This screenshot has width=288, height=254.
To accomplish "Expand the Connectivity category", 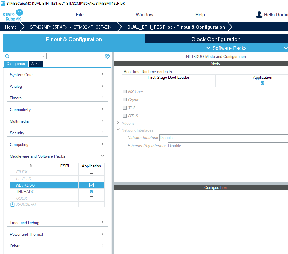I will (x=57, y=110).
